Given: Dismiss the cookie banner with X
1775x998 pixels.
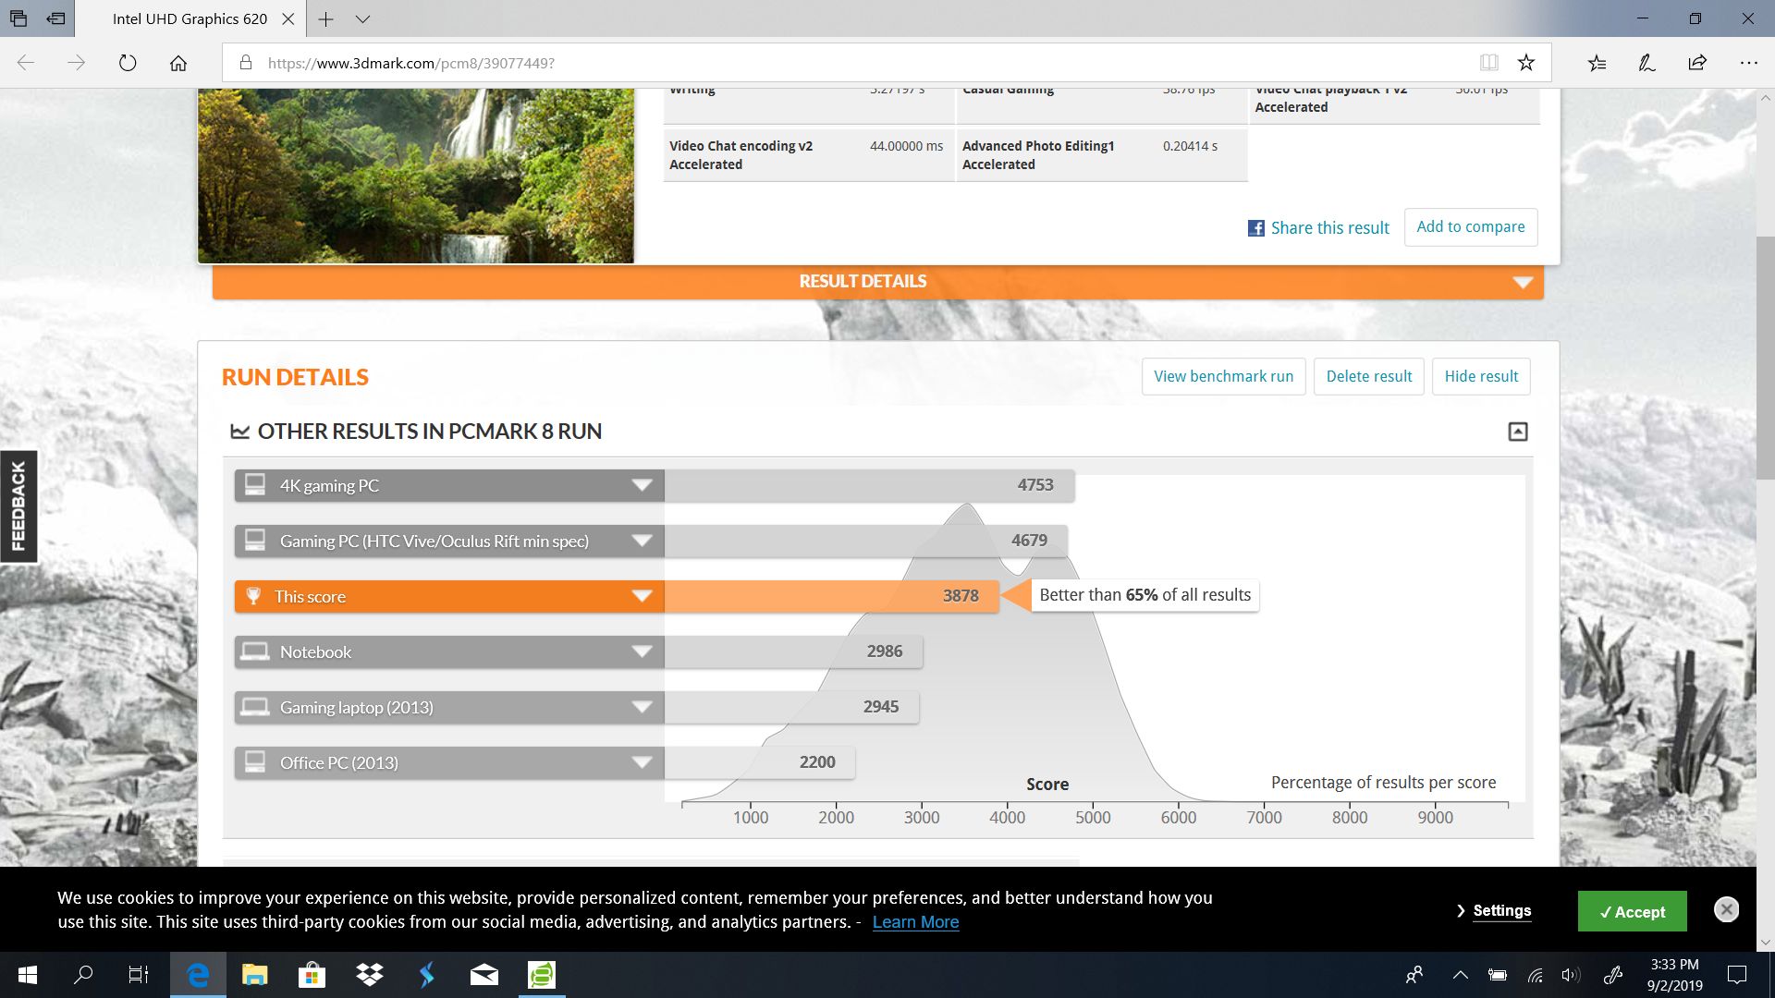Looking at the screenshot, I should click(1726, 909).
